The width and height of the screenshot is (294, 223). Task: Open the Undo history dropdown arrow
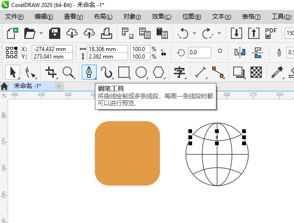click(x=194, y=33)
